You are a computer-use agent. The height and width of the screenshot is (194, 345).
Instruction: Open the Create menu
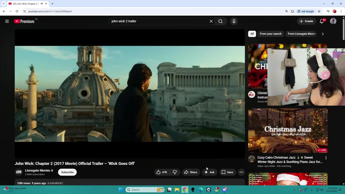[x=306, y=21]
